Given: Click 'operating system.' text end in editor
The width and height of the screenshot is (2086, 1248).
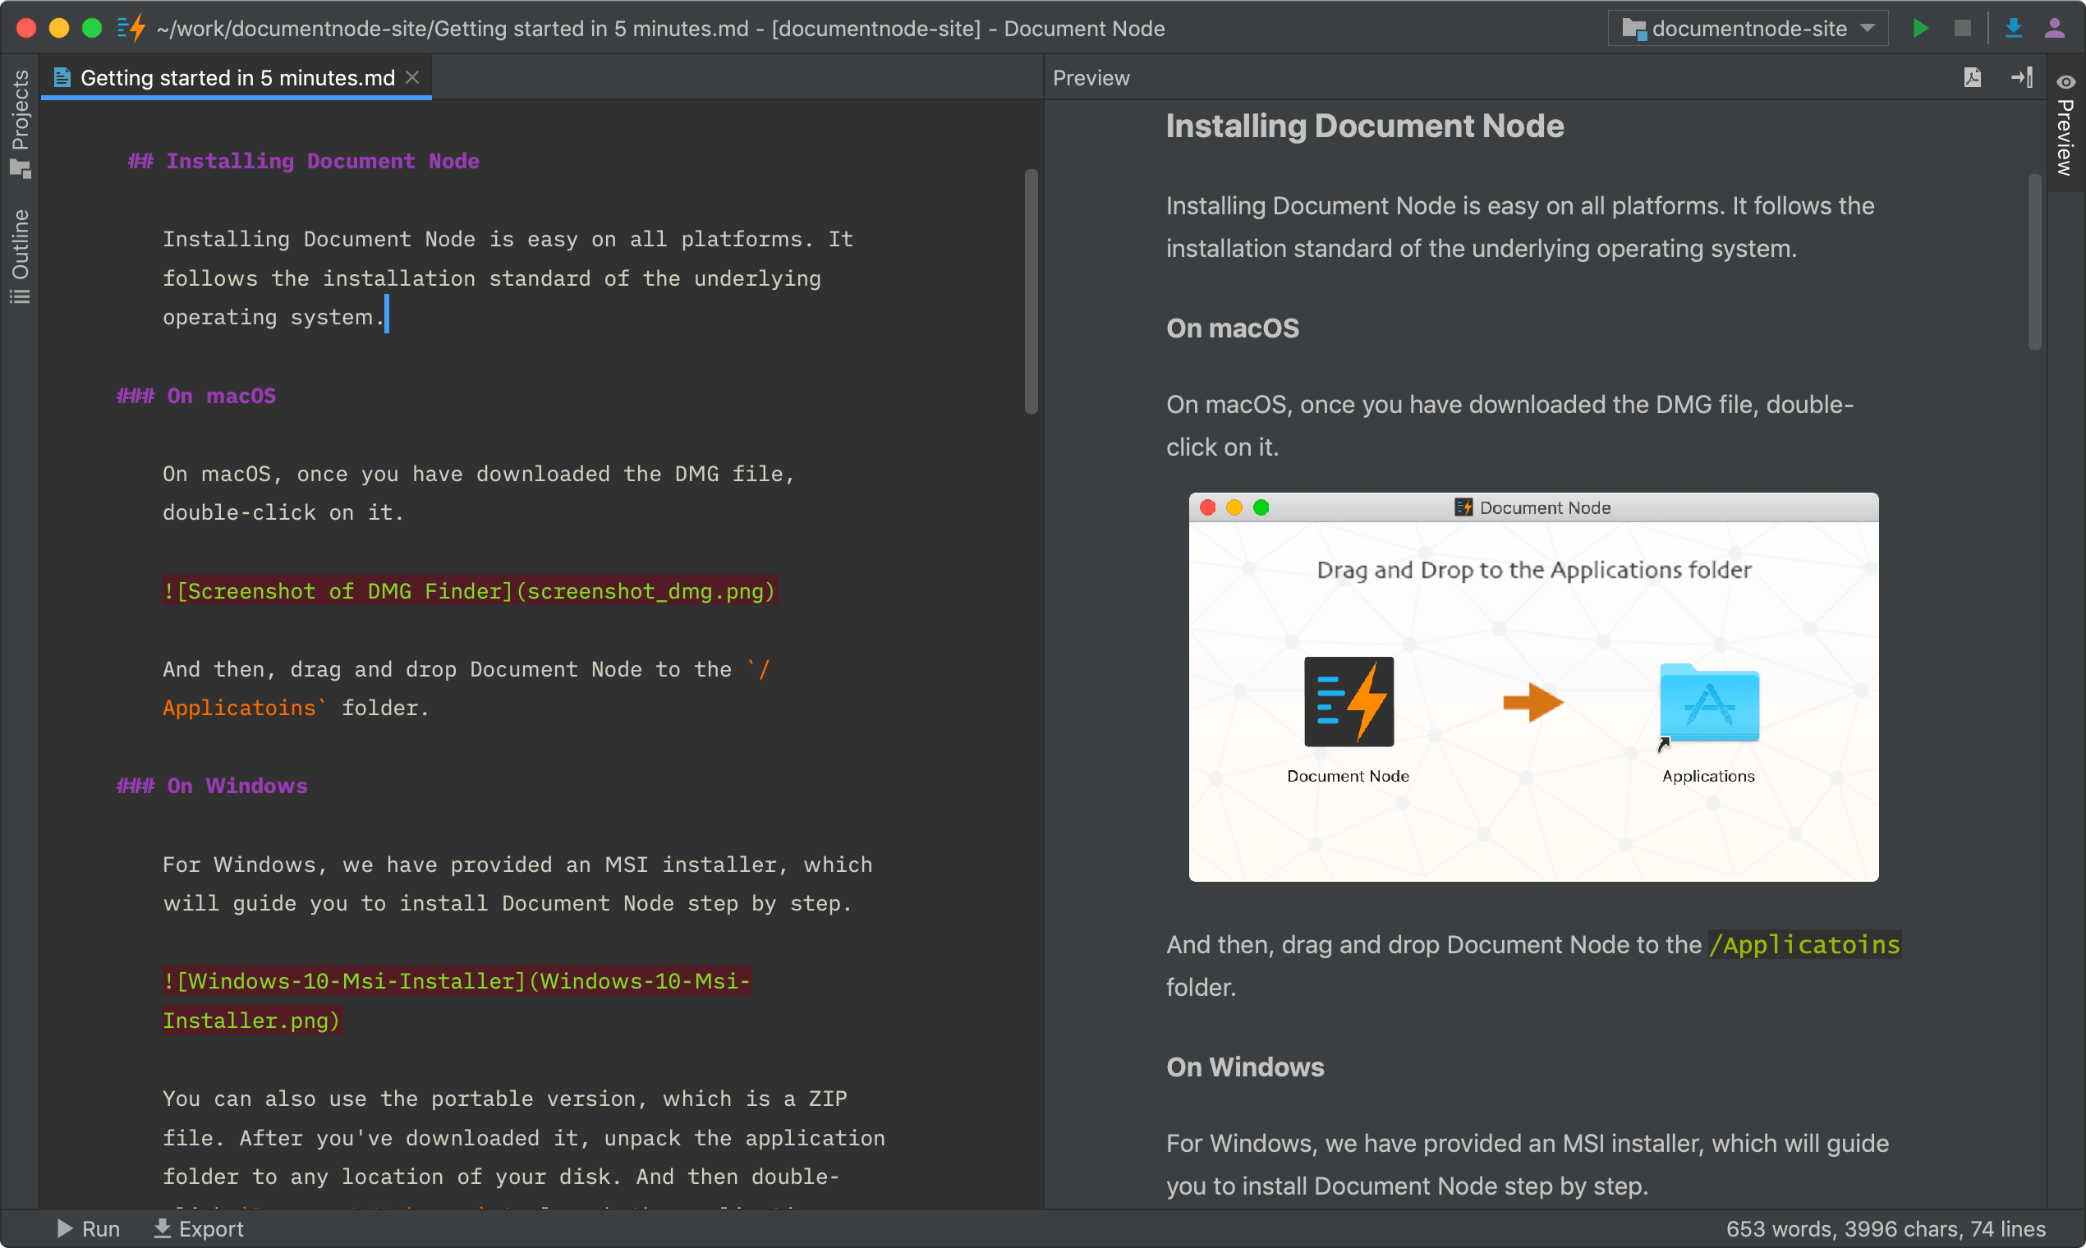Looking at the screenshot, I should click(x=274, y=317).
